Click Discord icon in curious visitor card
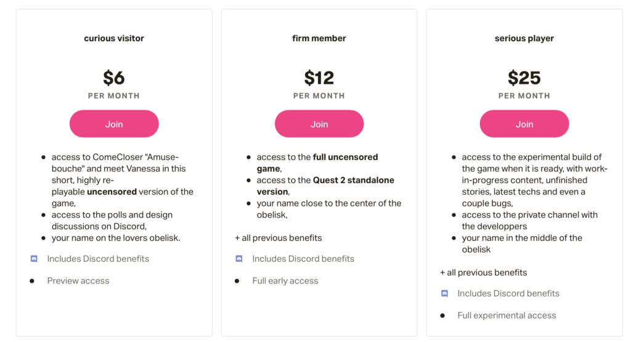Viewport: 631px width, 342px height. click(35, 259)
